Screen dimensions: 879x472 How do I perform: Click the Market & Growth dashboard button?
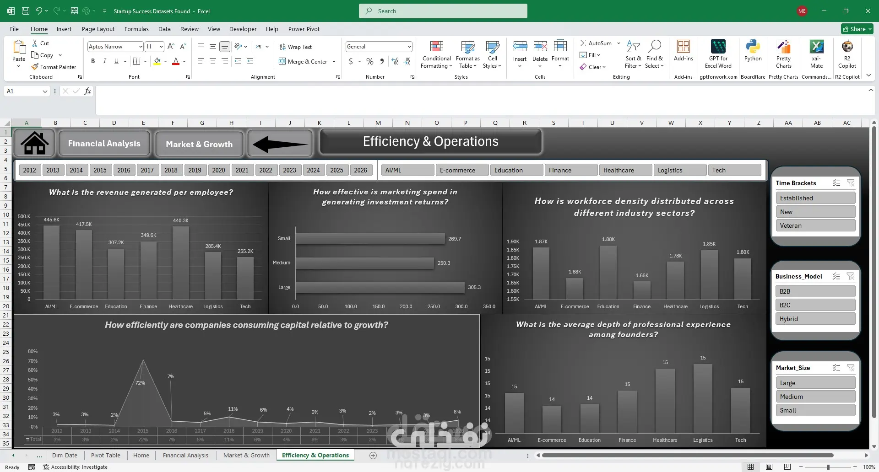(x=199, y=144)
